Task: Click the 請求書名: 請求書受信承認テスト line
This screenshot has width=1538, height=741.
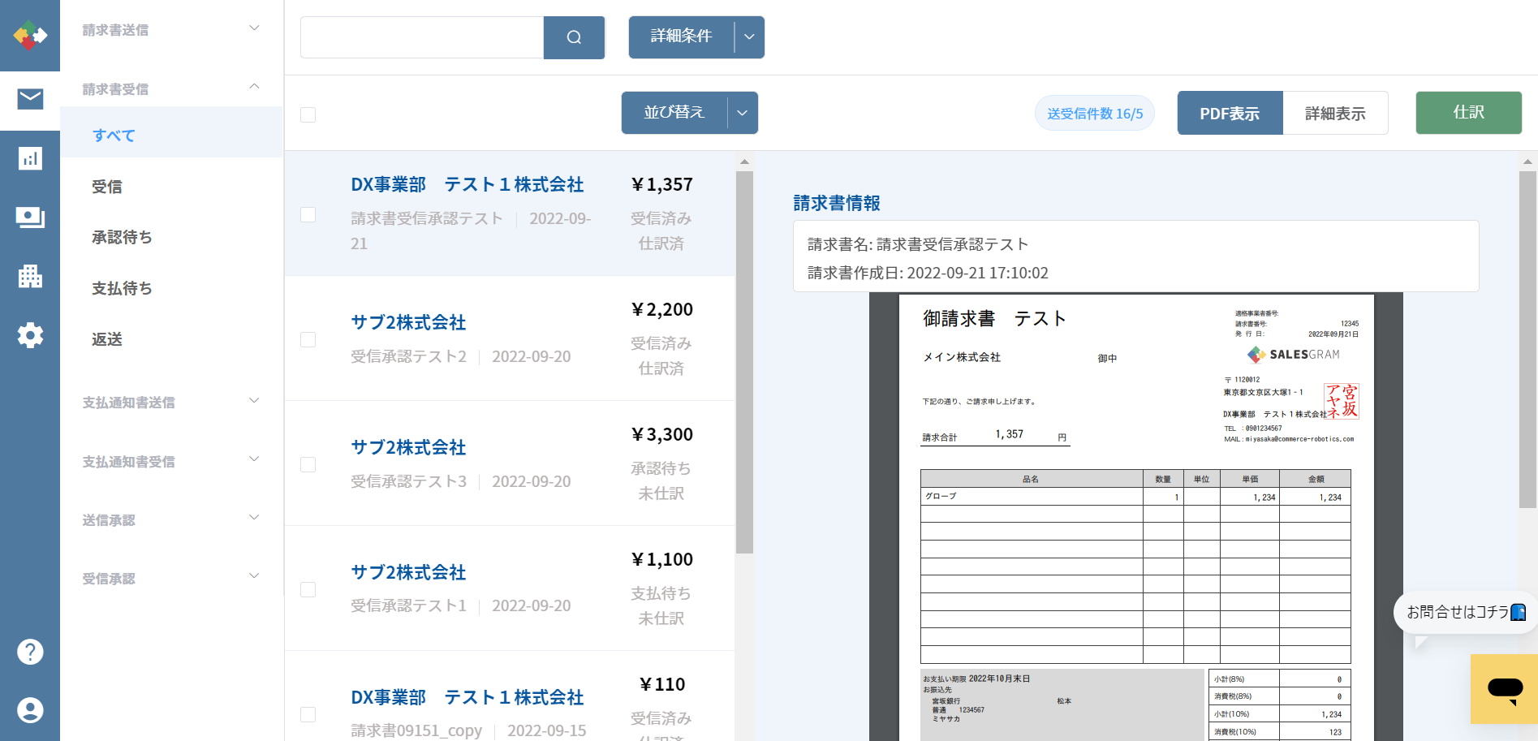Action: [x=918, y=244]
